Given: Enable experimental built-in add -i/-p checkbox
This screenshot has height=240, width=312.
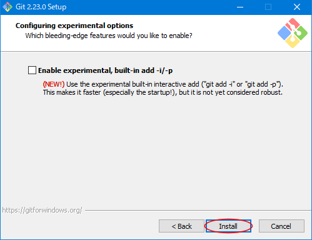Looking at the screenshot, I should pyautogui.click(x=32, y=70).
